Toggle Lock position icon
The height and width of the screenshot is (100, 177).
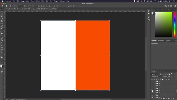coord(159,79)
